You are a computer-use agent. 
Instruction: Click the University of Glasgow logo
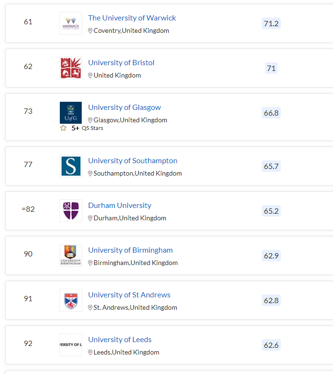(x=71, y=113)
